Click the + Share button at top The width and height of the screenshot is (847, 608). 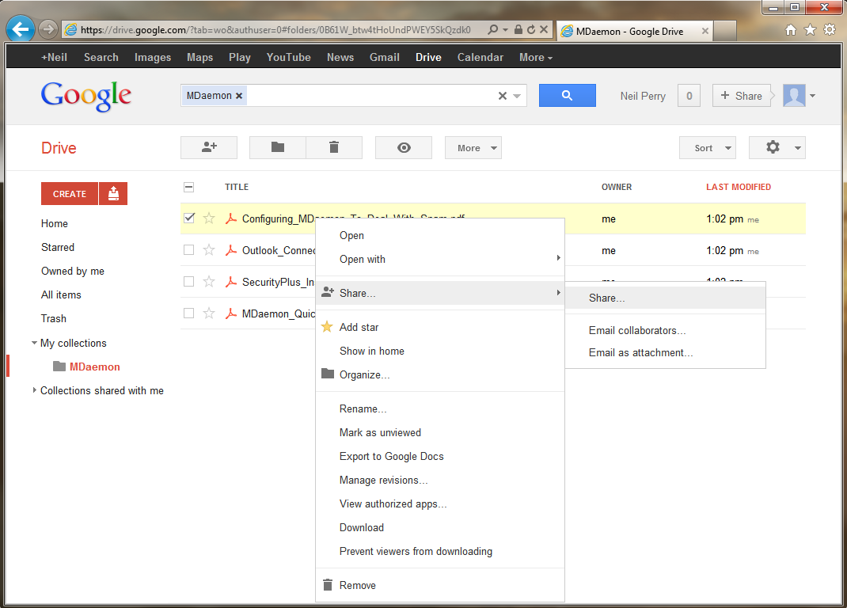(x=741, y=96)
